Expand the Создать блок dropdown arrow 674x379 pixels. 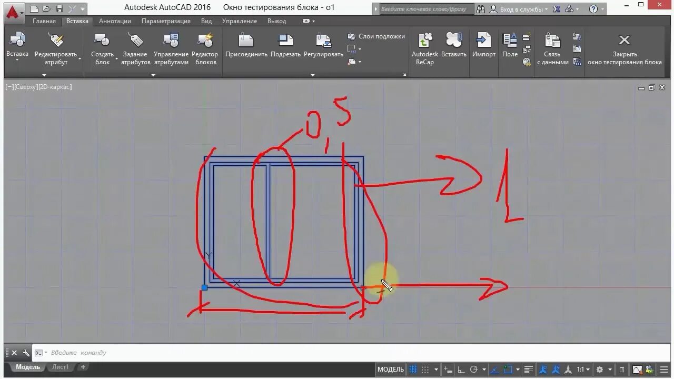point(116,59)
